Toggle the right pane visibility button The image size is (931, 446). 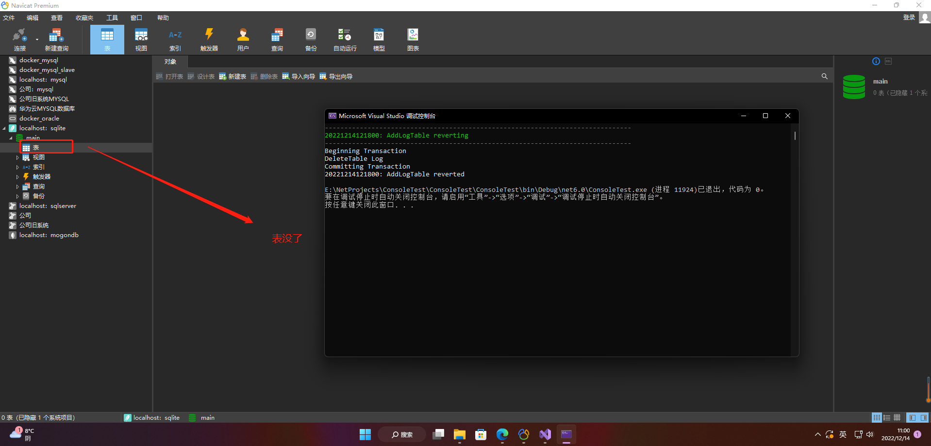(923, 417)
